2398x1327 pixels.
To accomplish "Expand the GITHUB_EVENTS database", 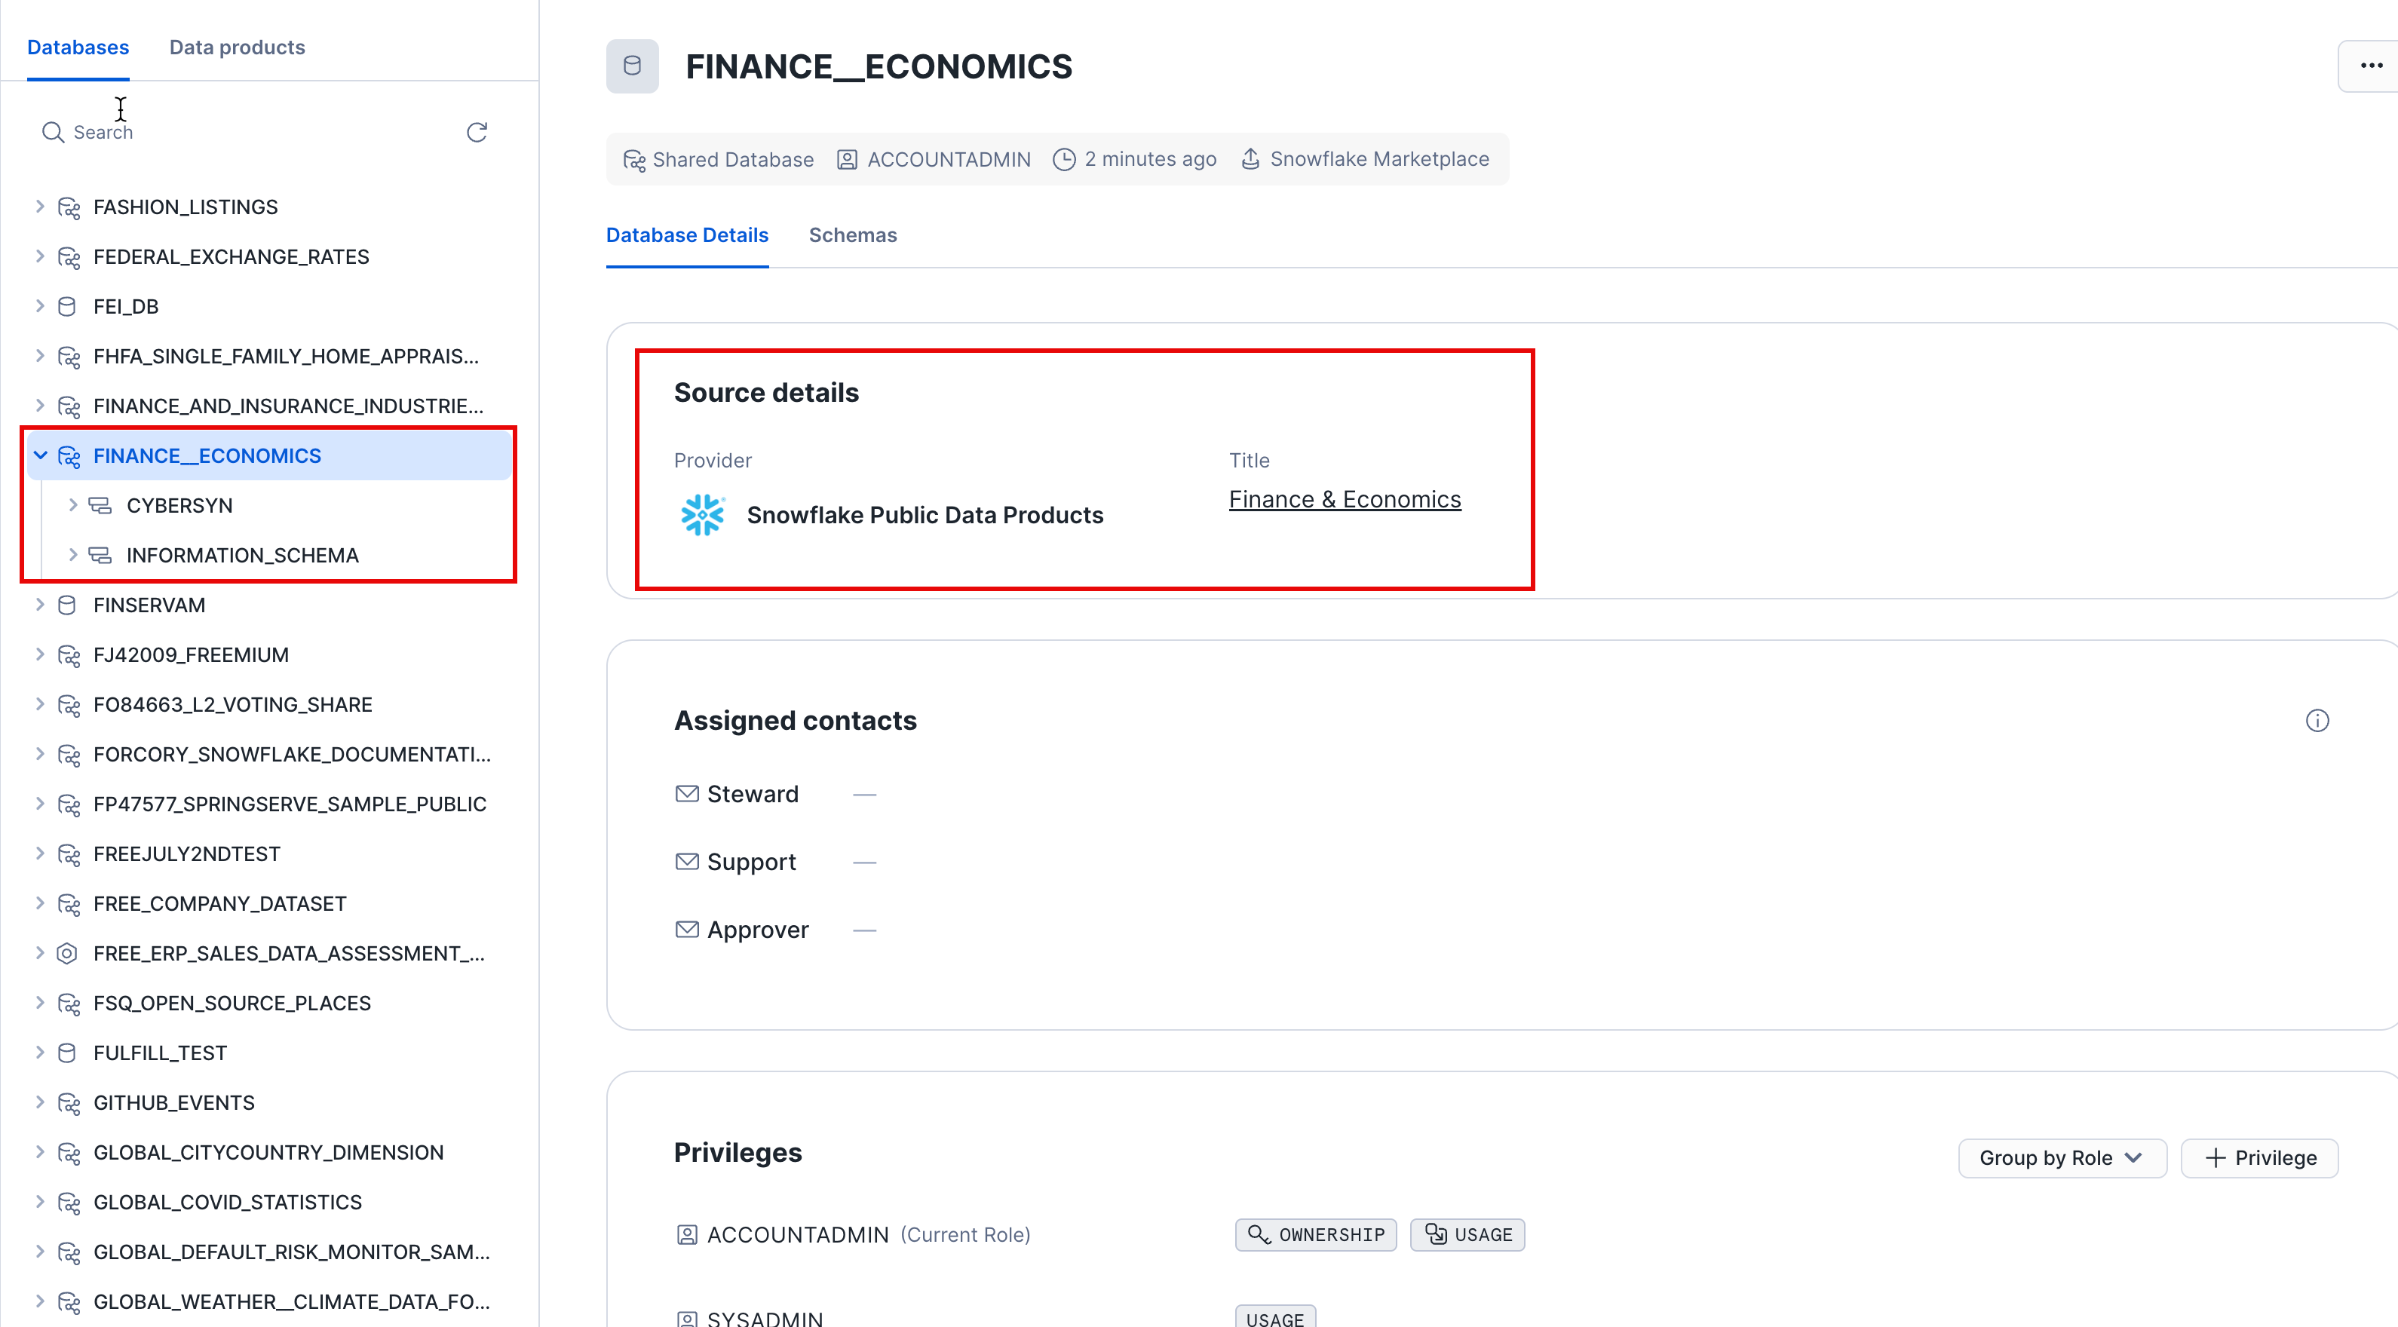I will click(40, 1103).
